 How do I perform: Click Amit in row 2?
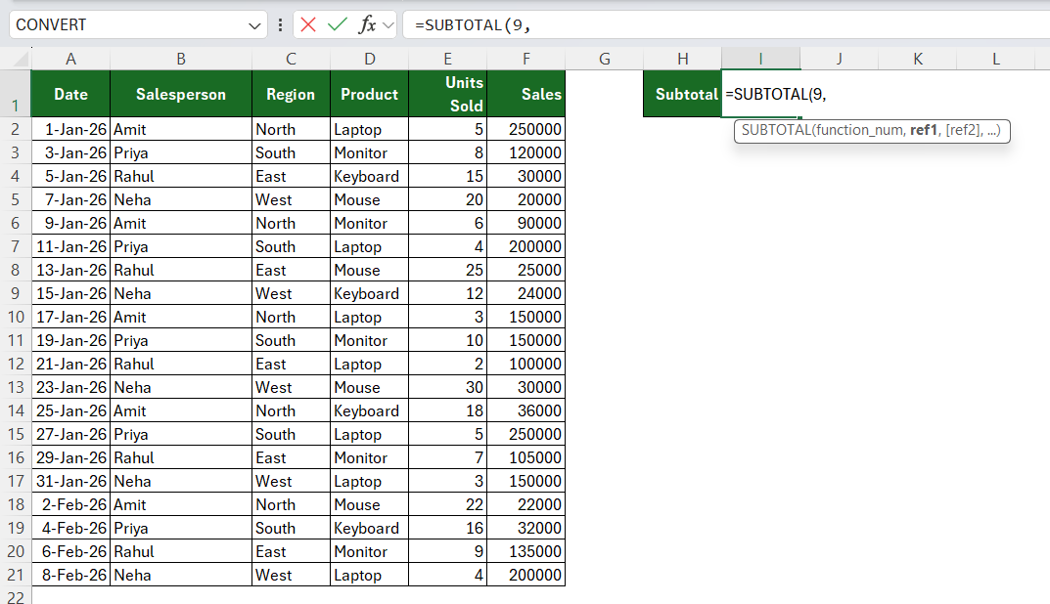[x=181, y=129]
